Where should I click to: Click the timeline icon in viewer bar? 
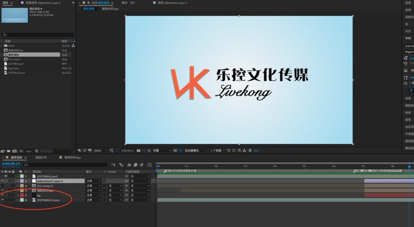239,150
